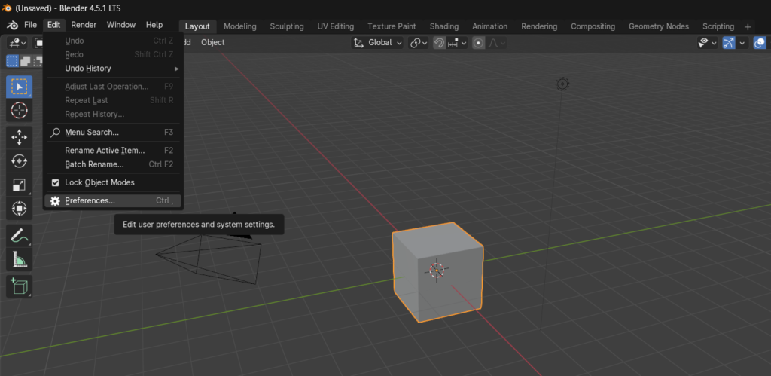
Task: Choose the Transform tool
Action: tap(20, 209)
